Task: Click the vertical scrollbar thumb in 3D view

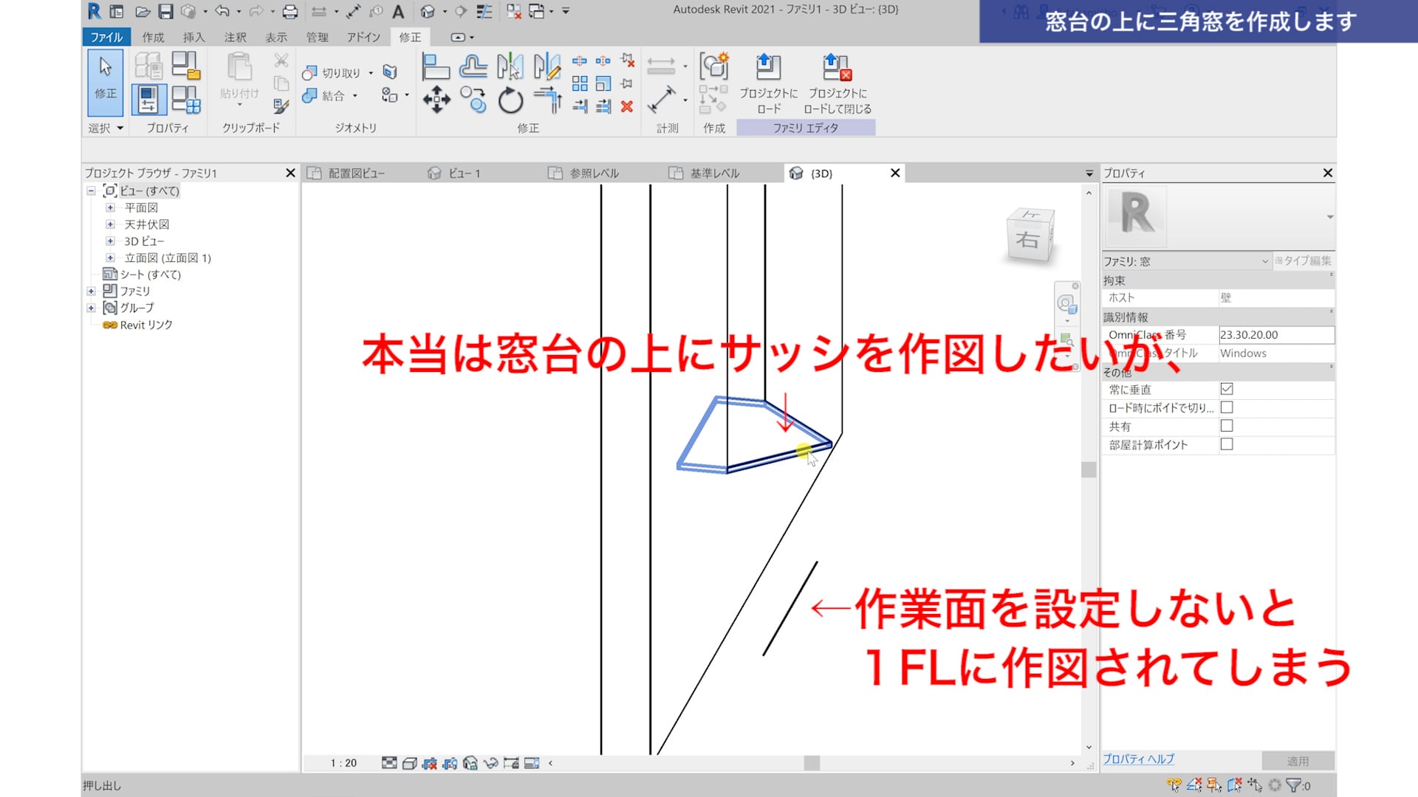Action: point(1088,469)
